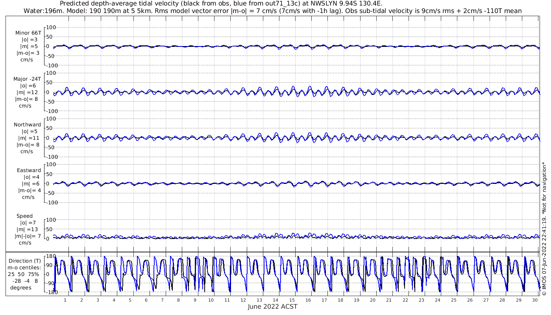Click the 'm-o centiles:' label

click(x=26, y=268)
